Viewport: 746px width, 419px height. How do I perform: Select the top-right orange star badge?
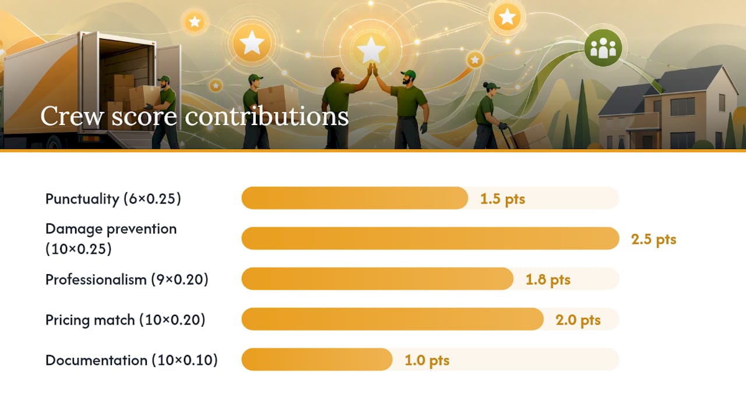click(508, 17)
